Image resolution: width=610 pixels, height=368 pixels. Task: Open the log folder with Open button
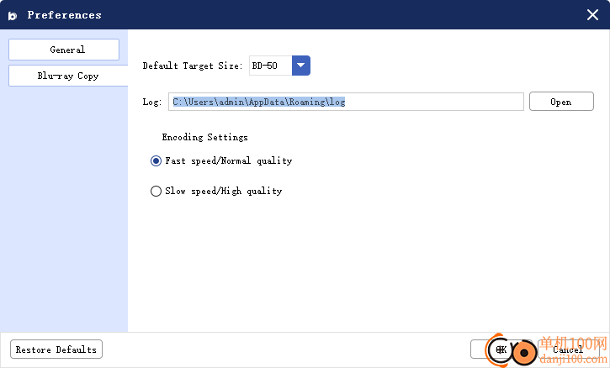tap(561, 102)
